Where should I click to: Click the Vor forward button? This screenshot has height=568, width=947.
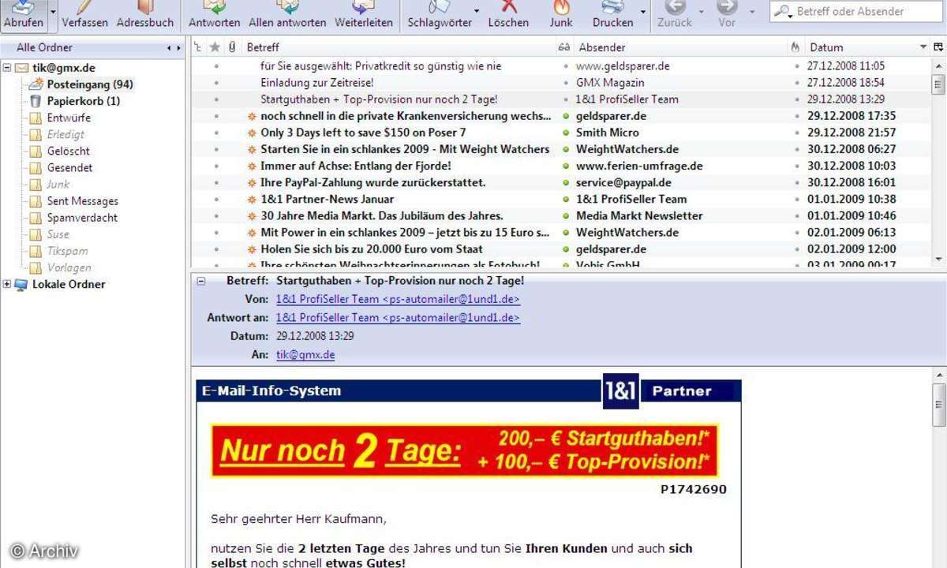click(x=727, y=16)
